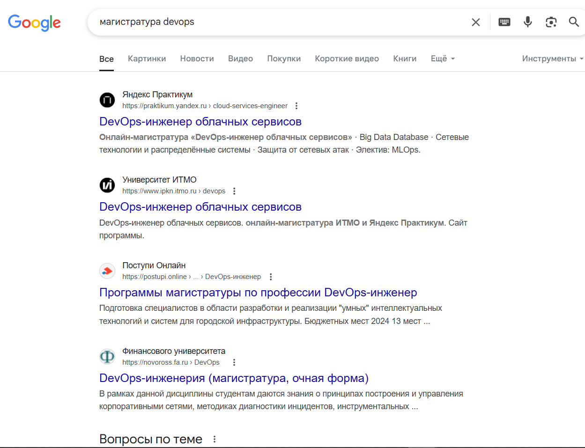This screenshot has width=585, height=448.
Task: Open three-dot menu for postupi.online result
Action: (x=270, y=277)
